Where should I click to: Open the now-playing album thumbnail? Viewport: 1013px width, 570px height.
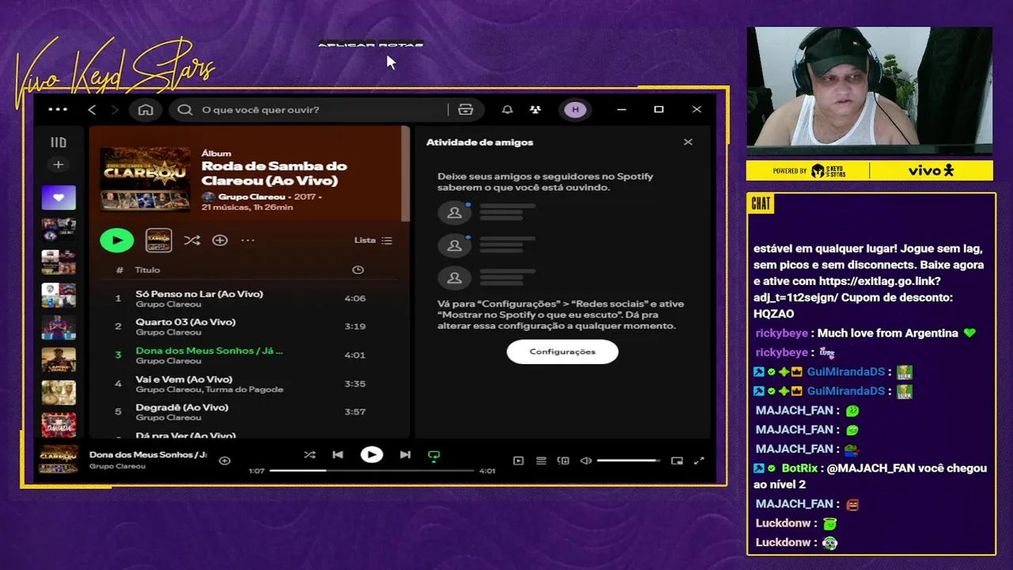point(59,460)
